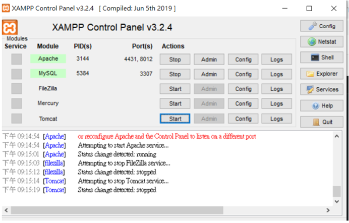Toggle the Mercury service checkbox
This screenshot has width=349, height=223.
point(17,103)
